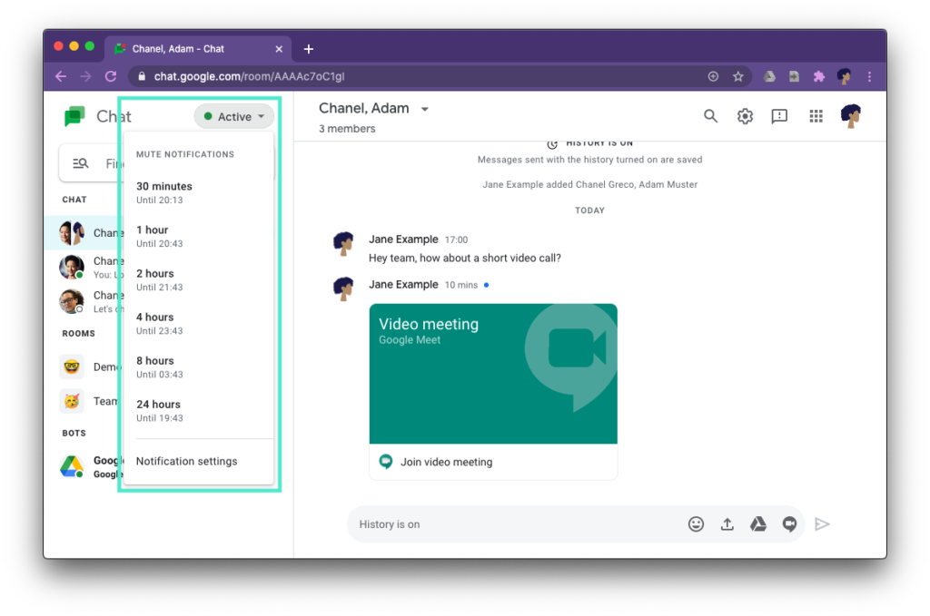Click the Google Chat logo
Screen dimensions: 930x616
click(73, 116)
